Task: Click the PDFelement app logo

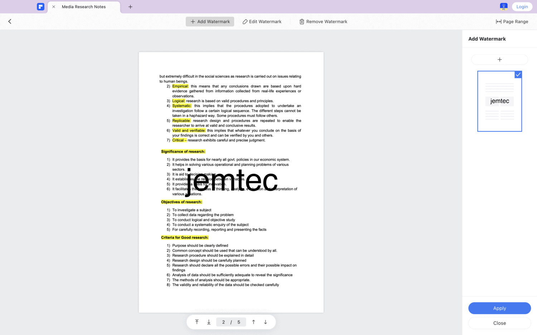Action: coord(40,6)
